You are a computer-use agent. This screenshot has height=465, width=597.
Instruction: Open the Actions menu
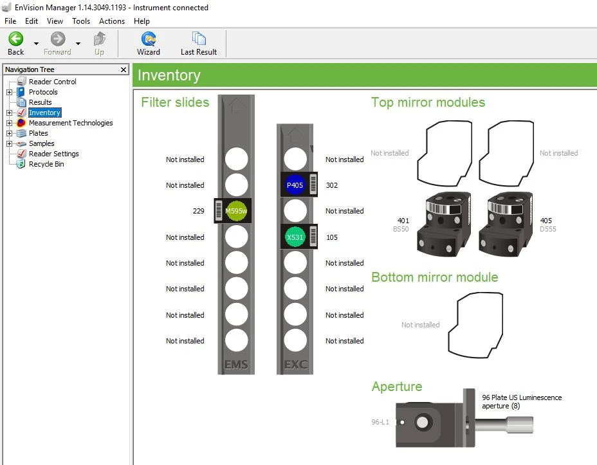[112, 21]
